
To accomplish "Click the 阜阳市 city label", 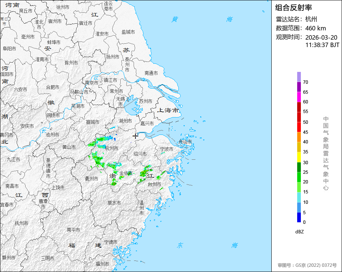I will pyautogui.click(x=9, y=49).
